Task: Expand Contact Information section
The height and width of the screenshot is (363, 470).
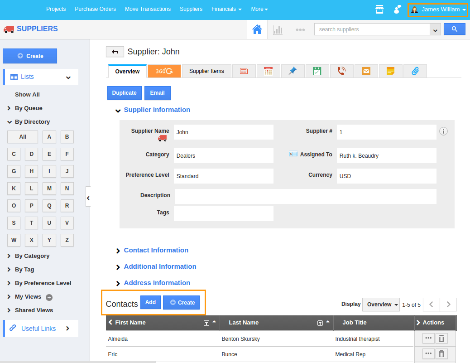Action: click(x=118, y=251)
